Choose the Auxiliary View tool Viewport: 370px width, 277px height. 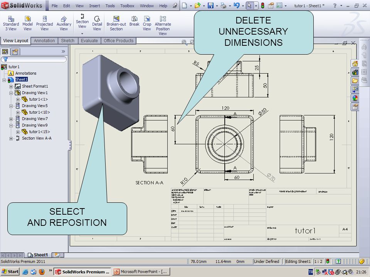coord(64,23)
